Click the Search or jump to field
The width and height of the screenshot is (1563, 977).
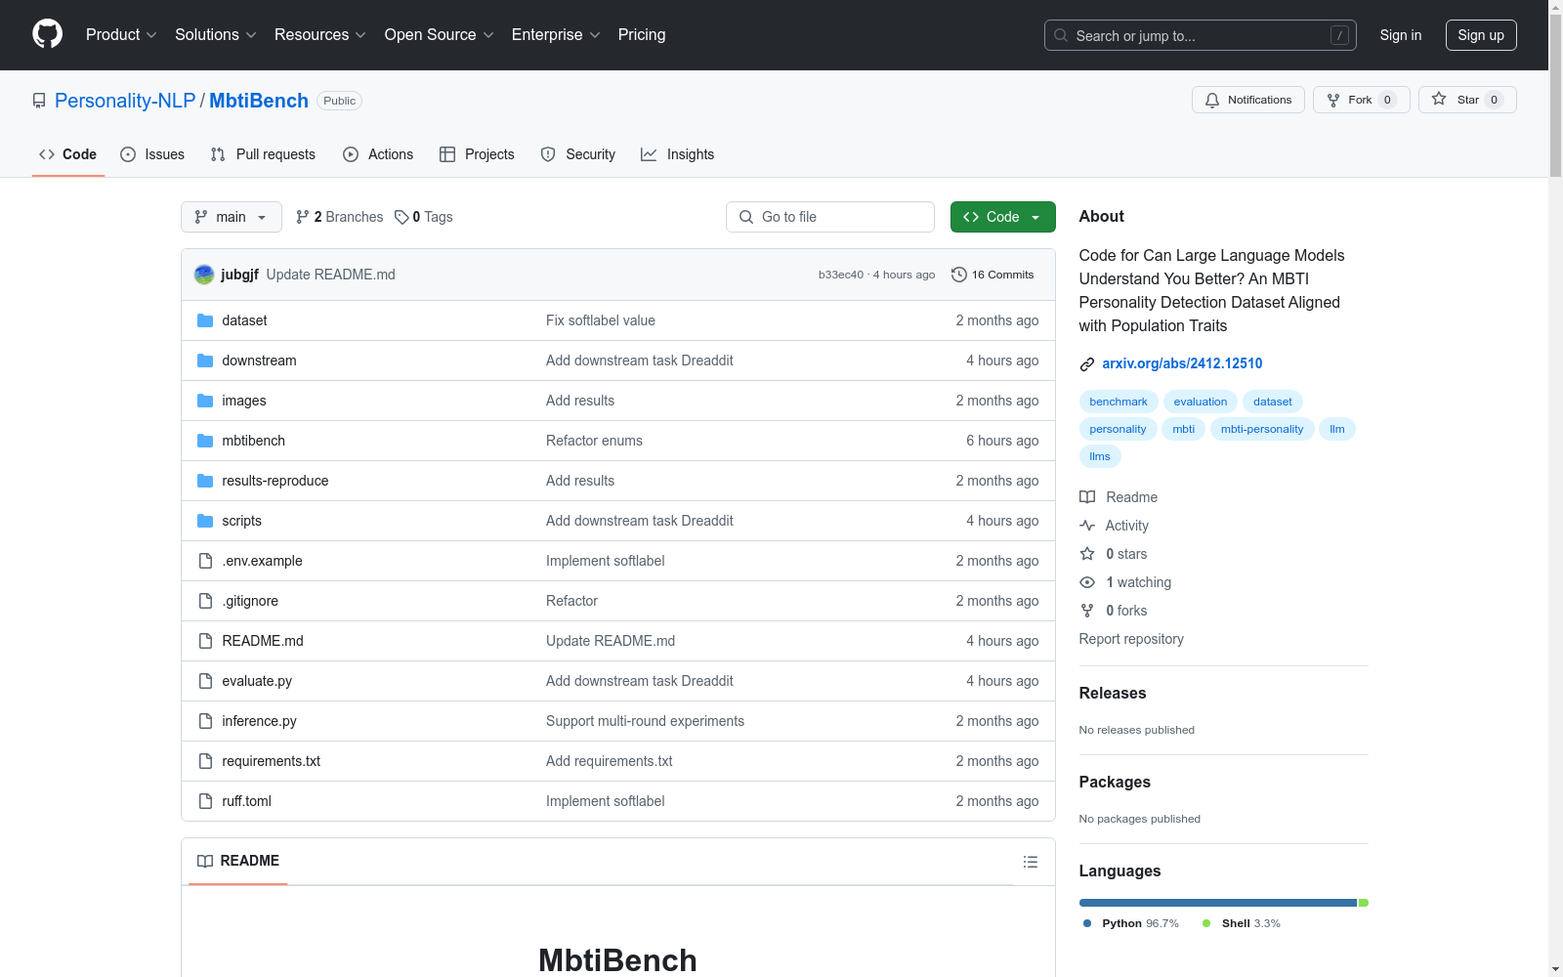pos(1200,35)
